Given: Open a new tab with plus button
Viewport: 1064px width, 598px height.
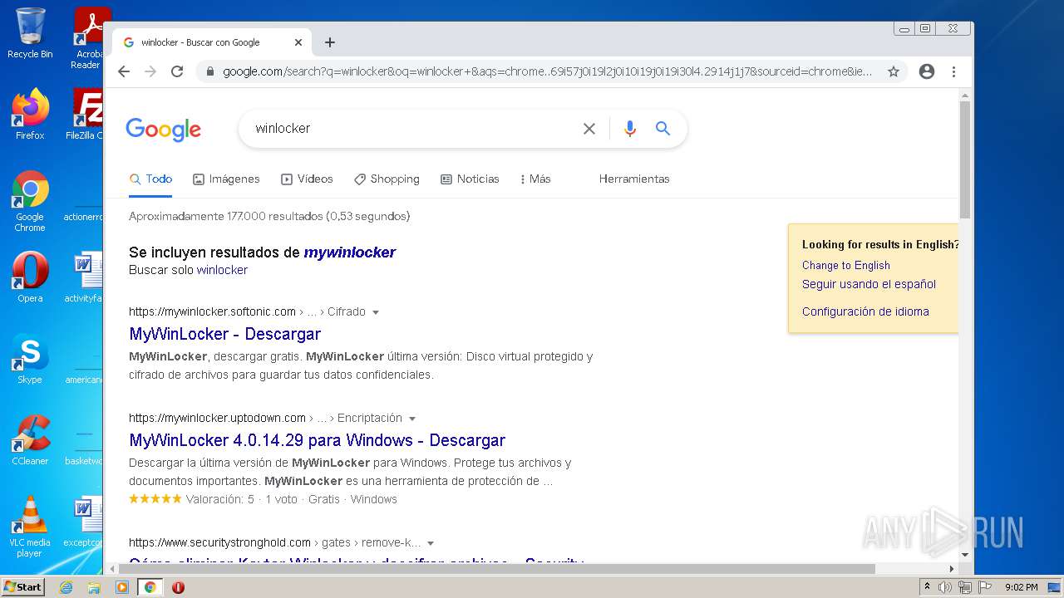Looking at the screenshot, I should click(x=330, y=42).
